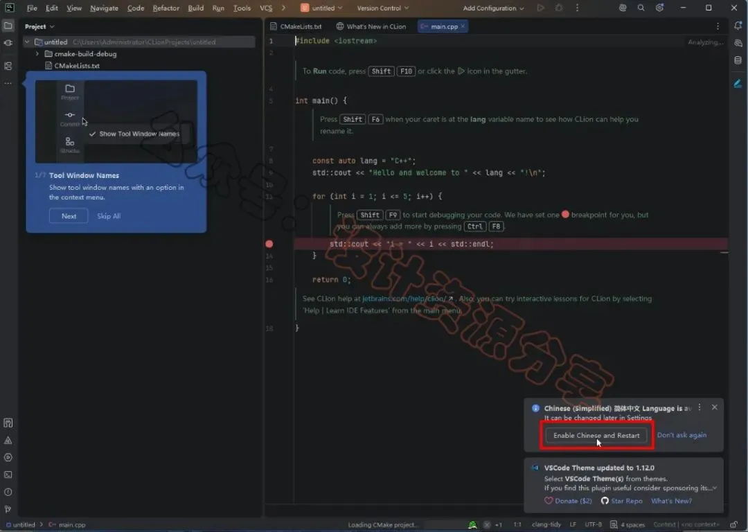748x532 pixels.
Task: Open IDE settings gear icon
Action: (660, 8)
